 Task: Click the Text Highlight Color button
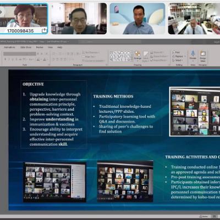tap(38, 59)
